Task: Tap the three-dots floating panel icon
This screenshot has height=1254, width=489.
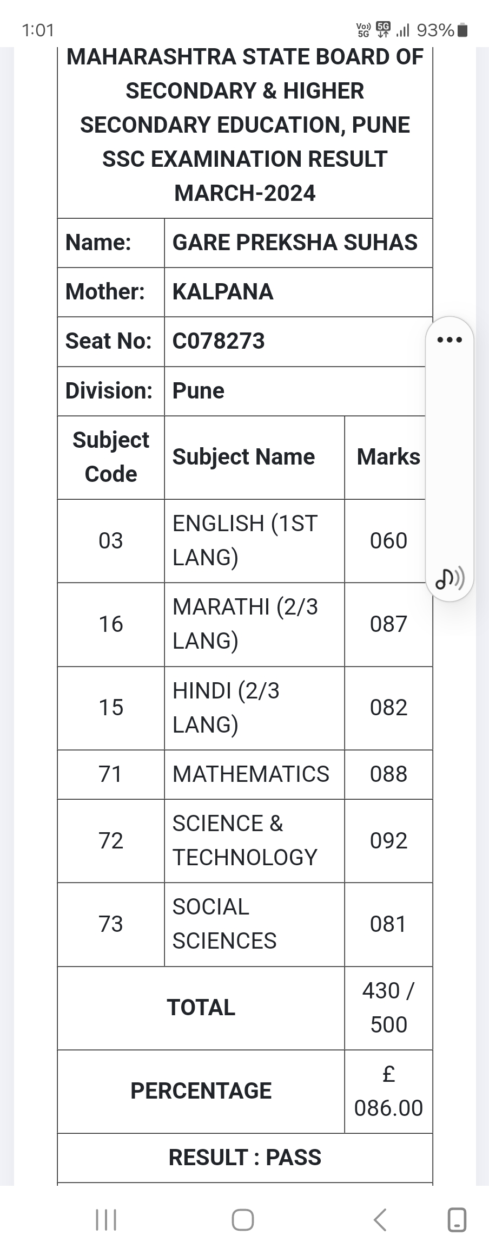Action: (x=450, y=340)
